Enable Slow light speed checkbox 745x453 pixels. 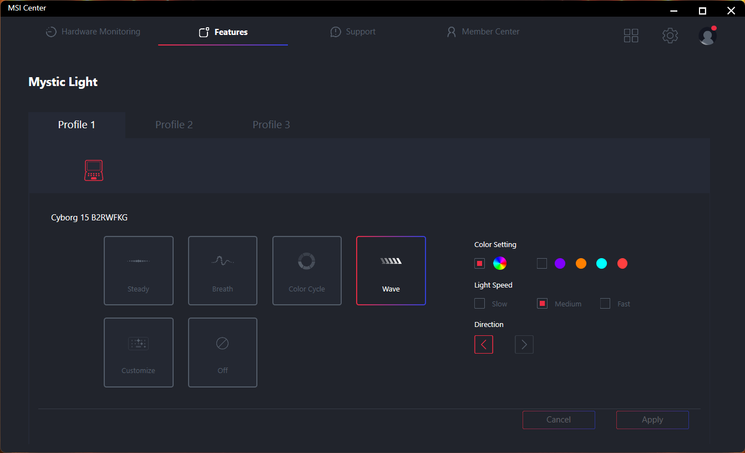[x=480, y=304]
